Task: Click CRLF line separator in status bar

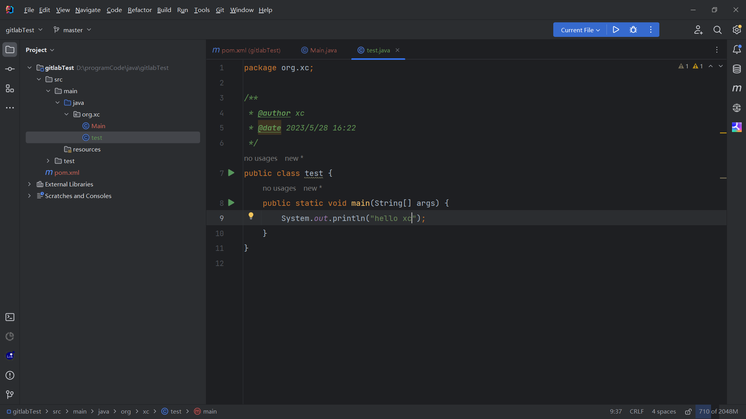Action: click(x=636, y=412)
